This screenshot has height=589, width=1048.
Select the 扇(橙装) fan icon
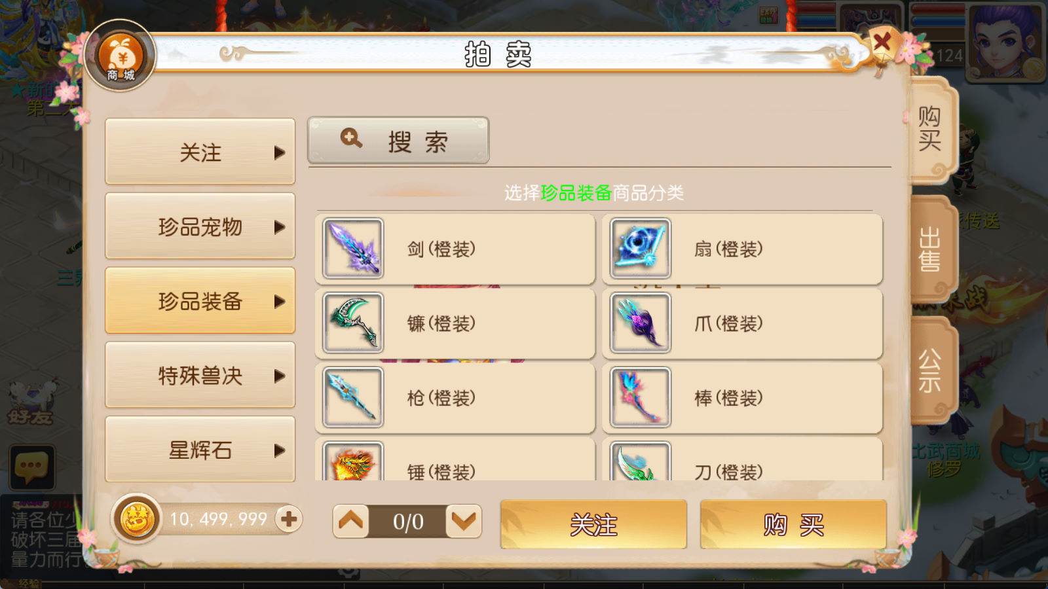tap(640, 249)
